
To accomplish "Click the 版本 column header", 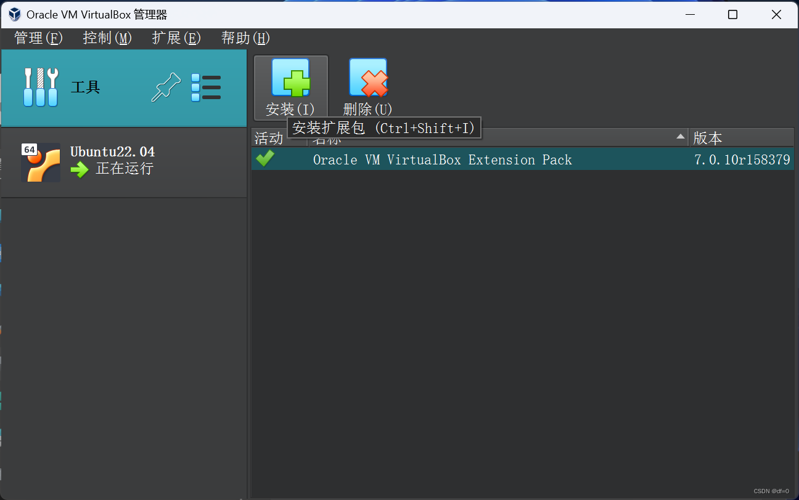I will pos(707,137).
